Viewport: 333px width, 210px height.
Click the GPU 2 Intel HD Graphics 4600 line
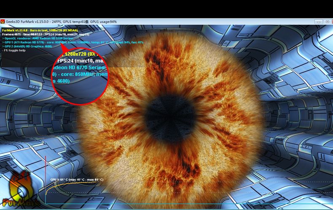pyautogui.click(x=27, y=46)
